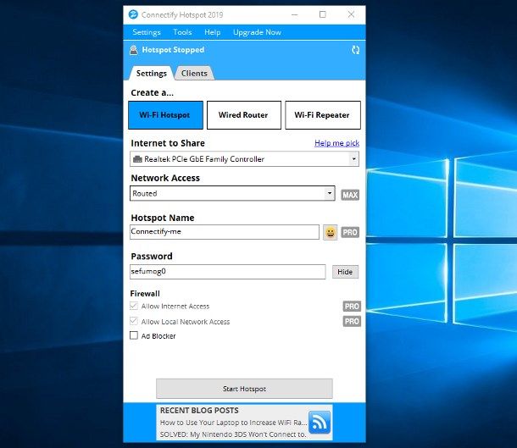Open the Settings menu
The width and height of the screenshot is (517, 448).
click(147, 32)
